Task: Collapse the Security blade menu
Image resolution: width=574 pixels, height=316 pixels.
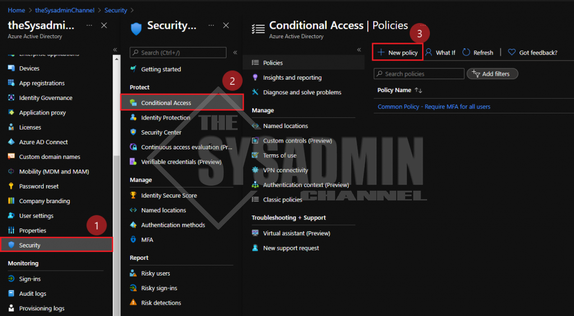Action: pyautogui.click(x=235, y=52)
